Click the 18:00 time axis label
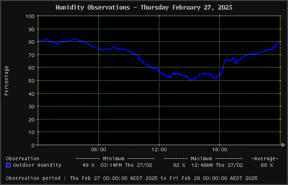 (220, 150)
